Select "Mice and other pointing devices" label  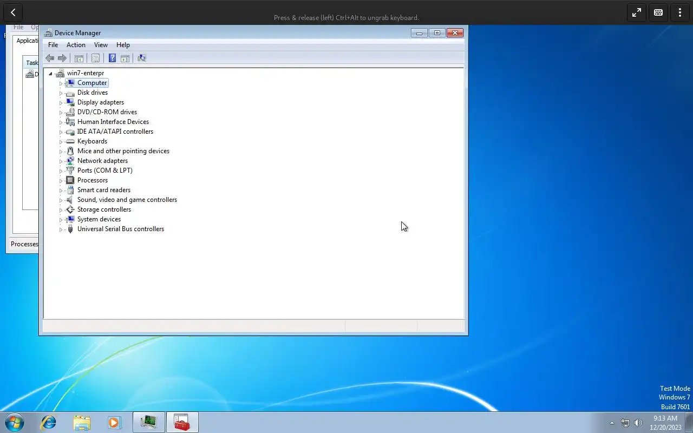[x=123, y=151]
